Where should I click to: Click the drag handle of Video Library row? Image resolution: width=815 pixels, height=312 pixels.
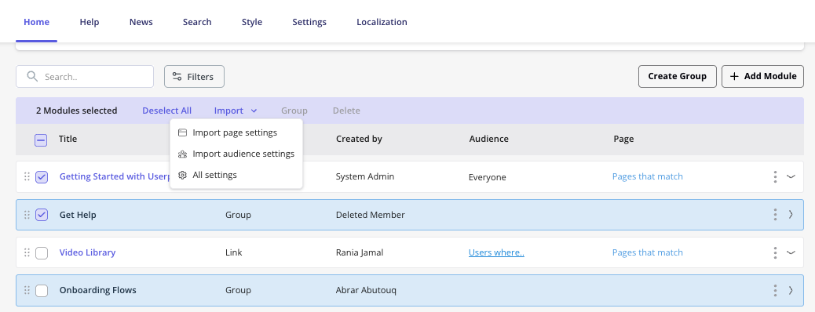27,252
